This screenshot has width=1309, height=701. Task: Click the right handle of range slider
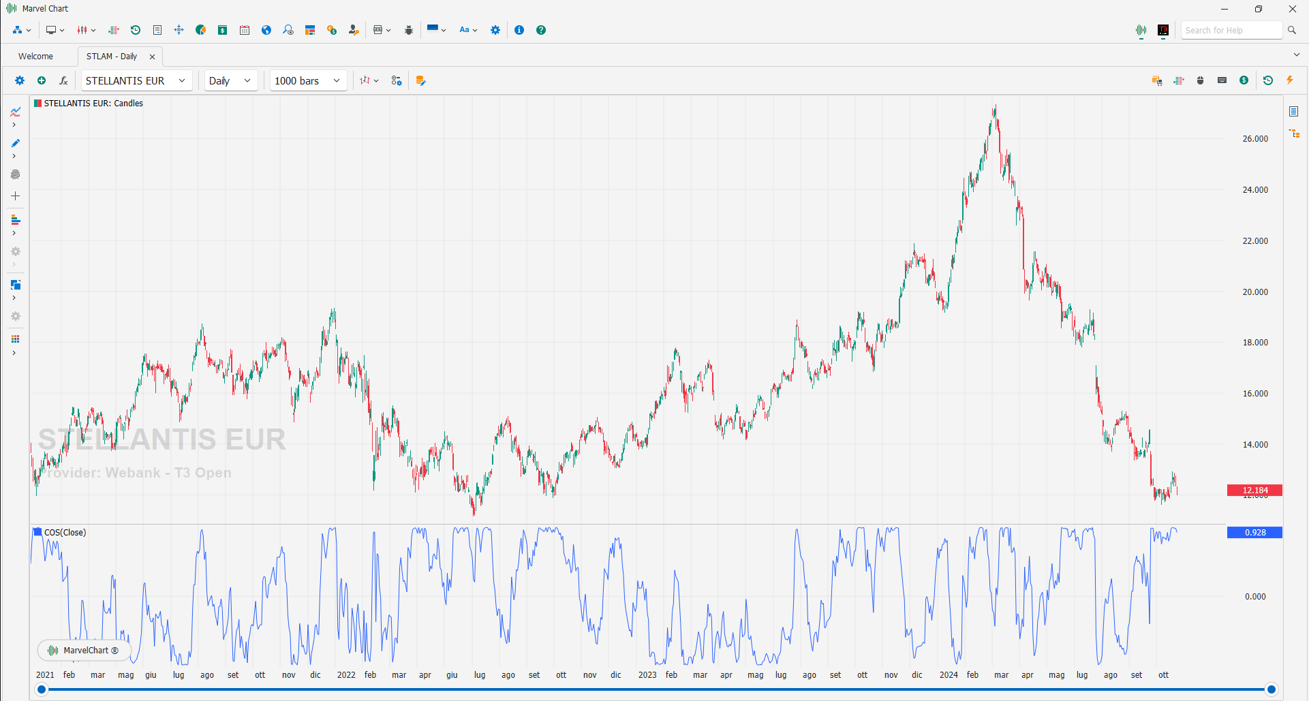point(1271,689)
